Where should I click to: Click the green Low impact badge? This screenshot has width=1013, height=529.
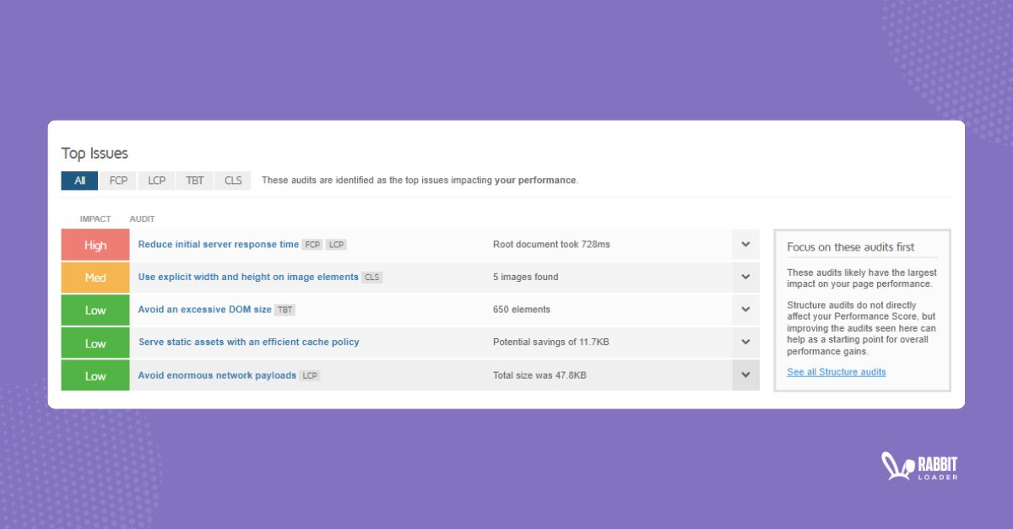click(x=95, y=310)
